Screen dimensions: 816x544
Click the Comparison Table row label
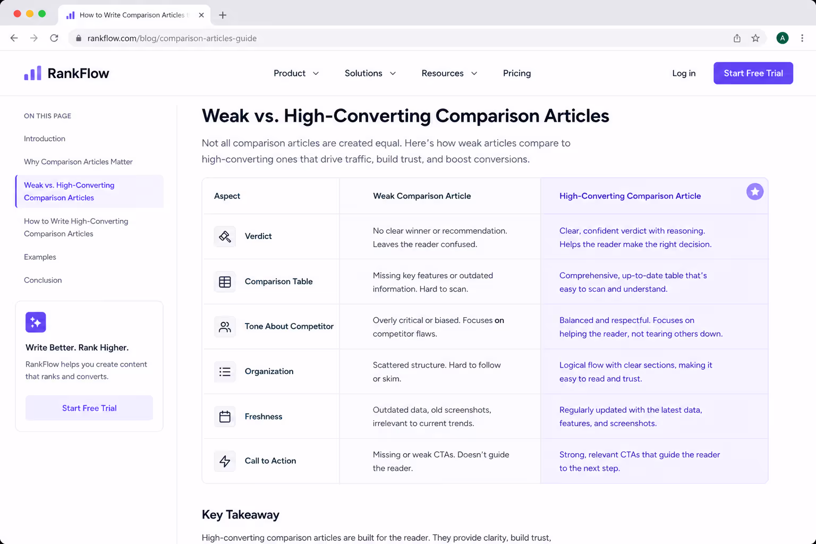[x=278, y=282]
